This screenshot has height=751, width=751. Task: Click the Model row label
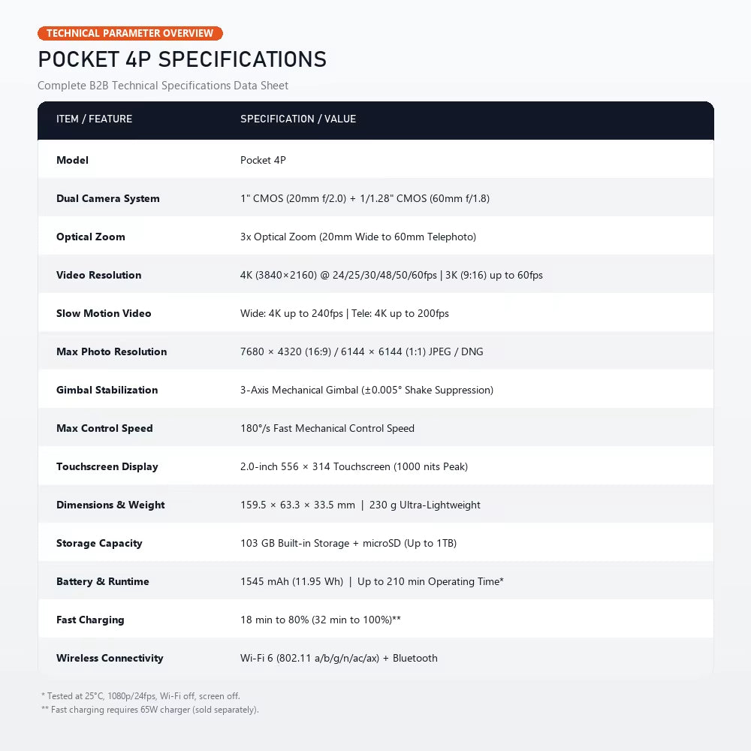click(72, 160)
